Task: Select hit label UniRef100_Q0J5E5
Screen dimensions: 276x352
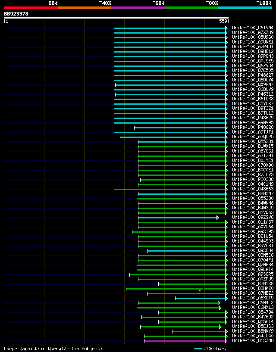Action: [x=253, y=61]
